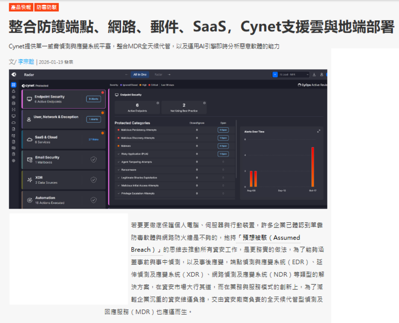Click the cloud icon in narrow left sidebar
The width and height of the screenshot is (399, 323).
14,122
